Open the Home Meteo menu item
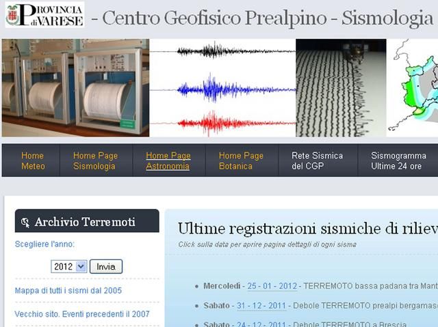Image resolution: width=438 pixels, height=327 pixels. pyautogui.click(x=33, y=160)
